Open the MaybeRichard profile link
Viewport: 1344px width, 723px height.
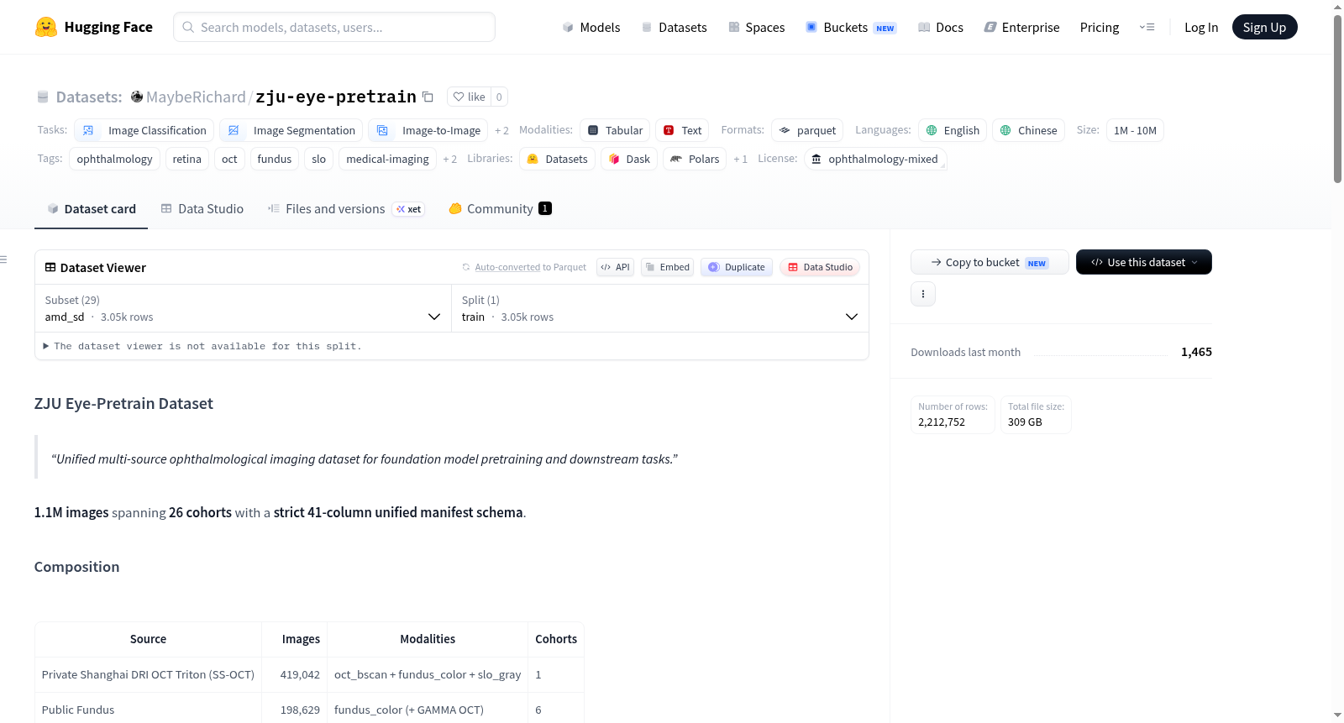196,97
